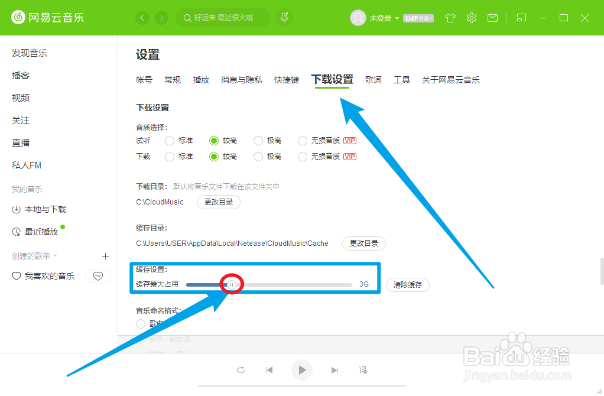Open 私人FM in sidebar
The image size is (604, 396).
click(27, 165)
